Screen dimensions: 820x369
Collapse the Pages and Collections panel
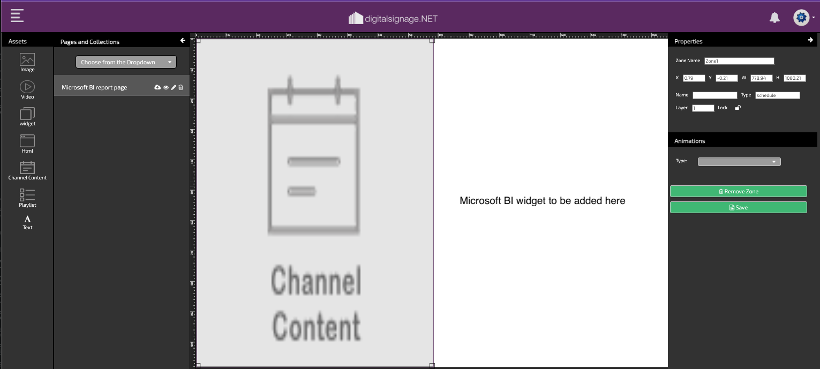(x=183, y=41)
